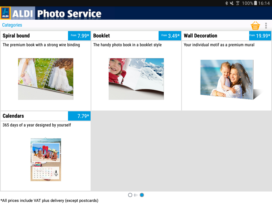Image resolution: width=272 pixels, height=204 pixels.
Task: Tap the muted sound status icon
Action: pyautogui.click(x=232, y=3)
